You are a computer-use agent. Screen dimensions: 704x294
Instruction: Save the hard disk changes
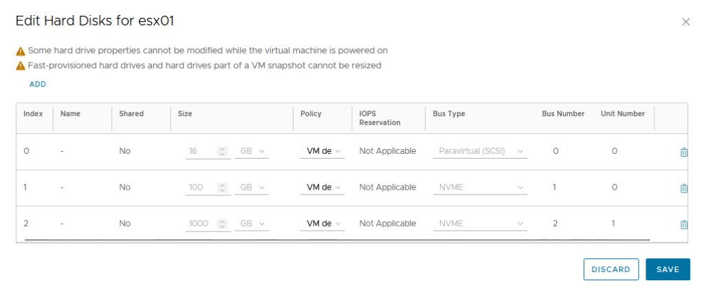click(x=668, y=269)
